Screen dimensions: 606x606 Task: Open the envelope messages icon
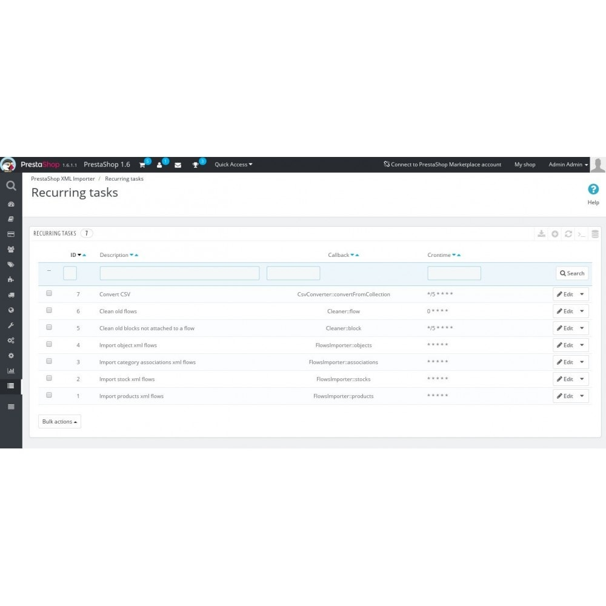point(178,165)
